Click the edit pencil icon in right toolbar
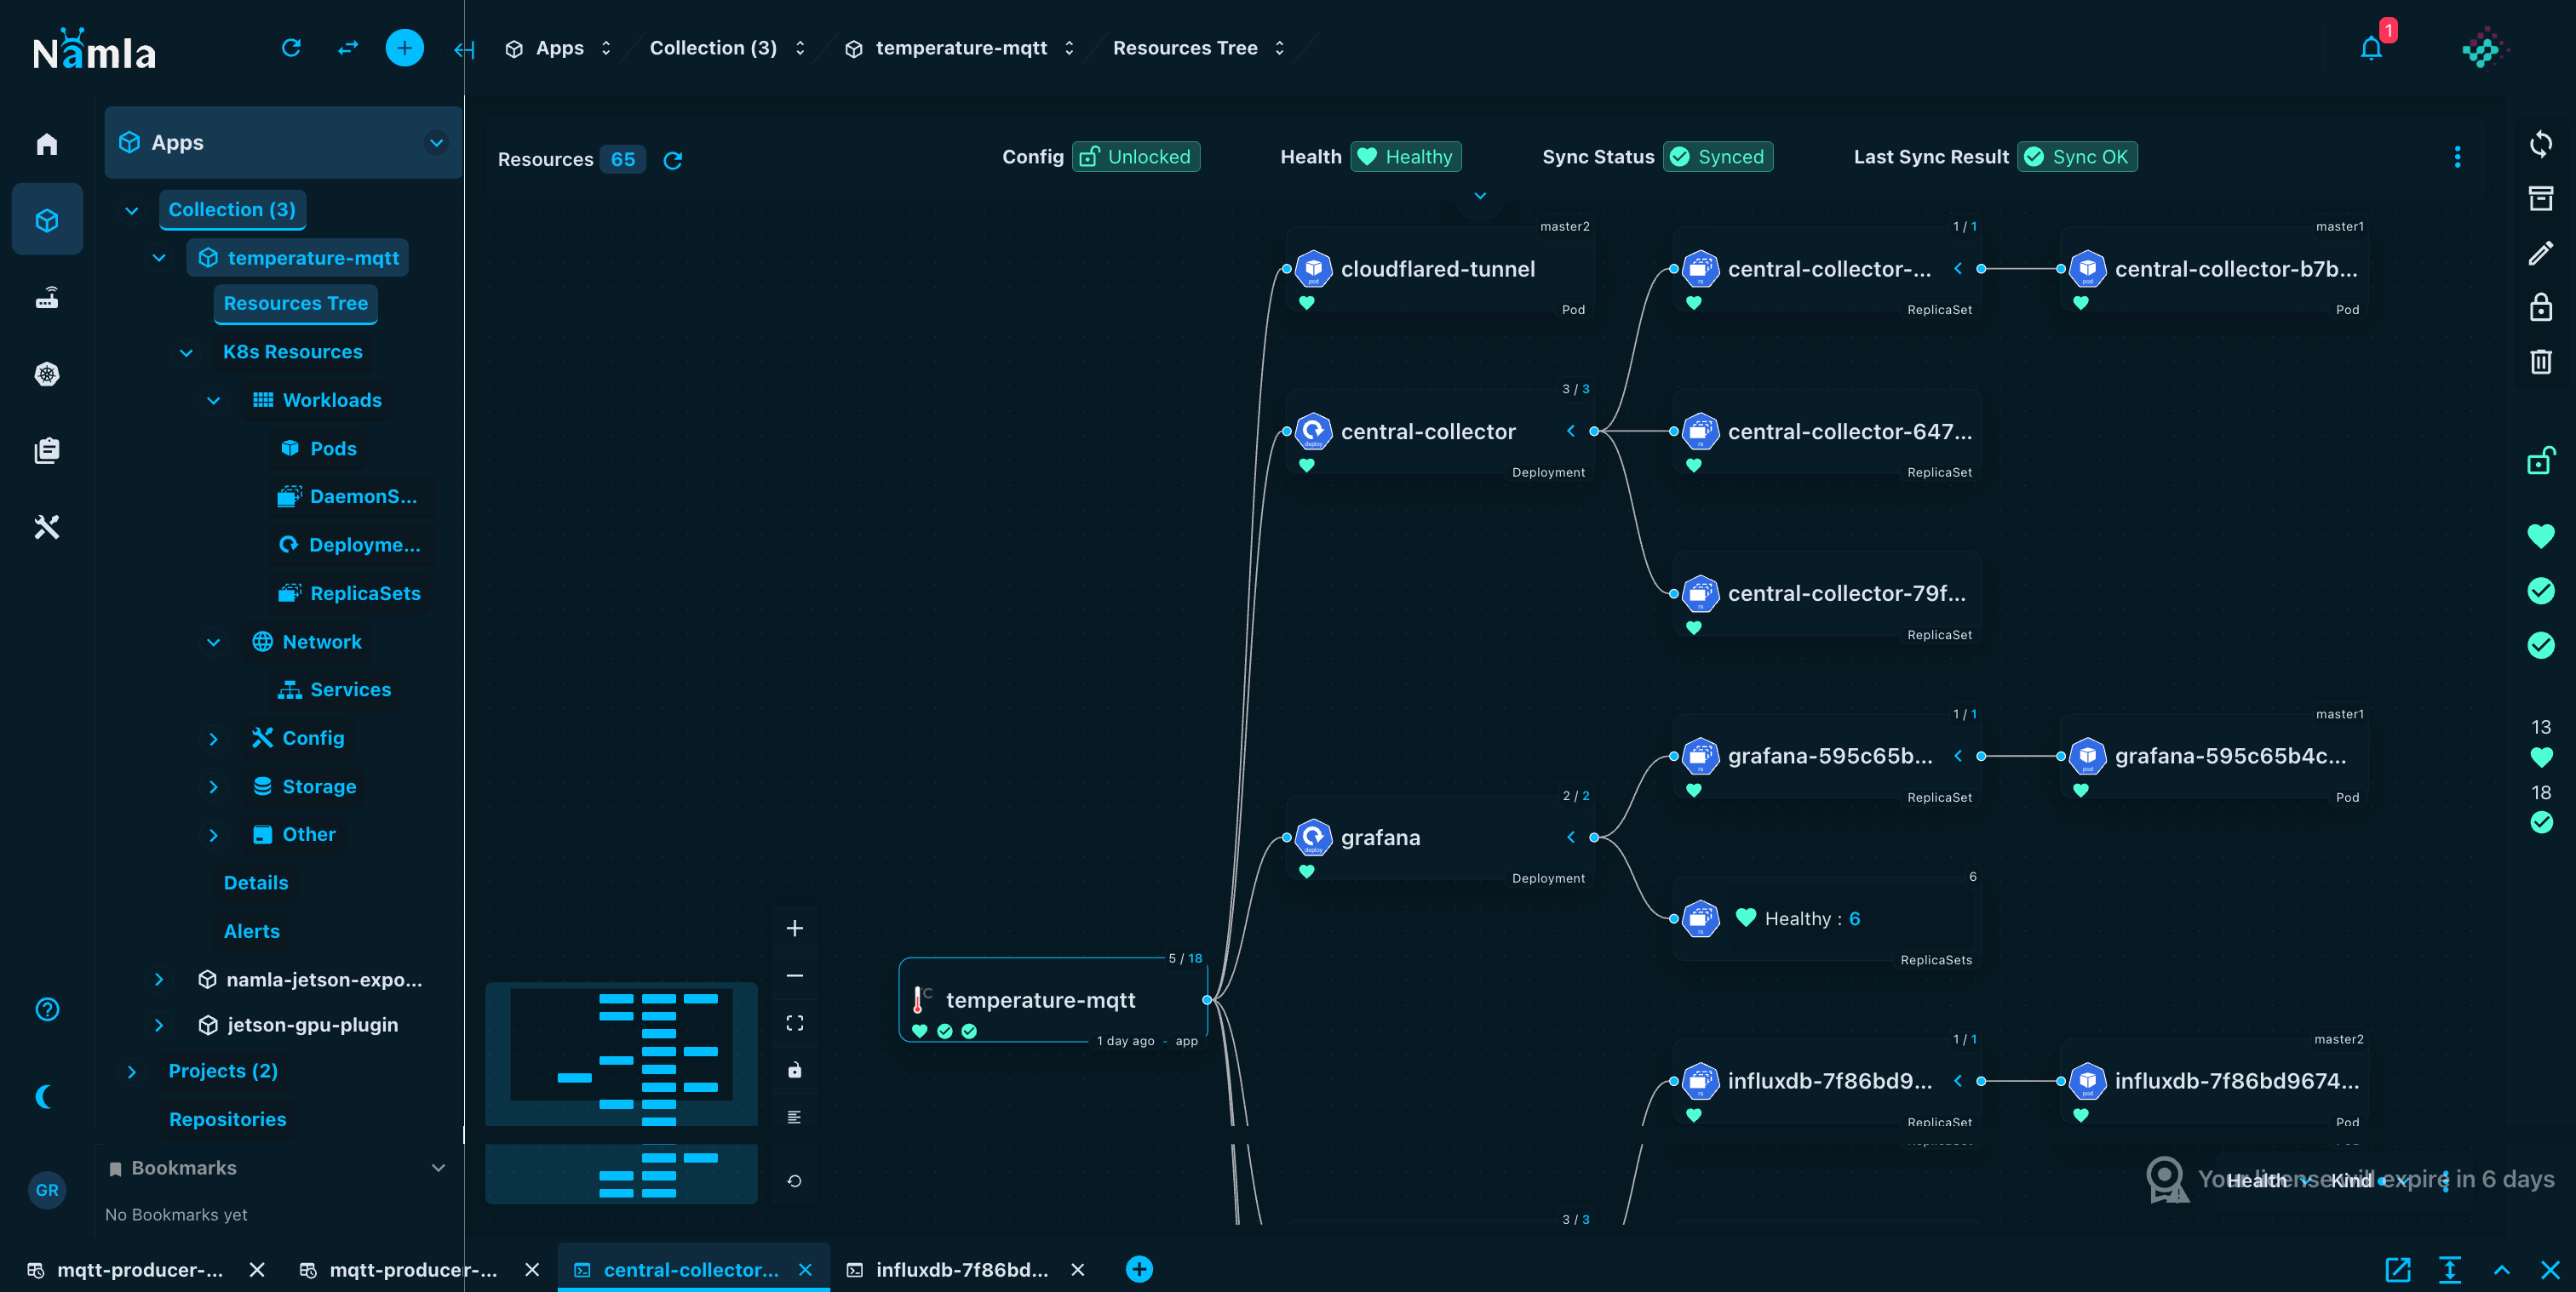Screen dimensions: 2576x1292 click(x=2540, y=253)
